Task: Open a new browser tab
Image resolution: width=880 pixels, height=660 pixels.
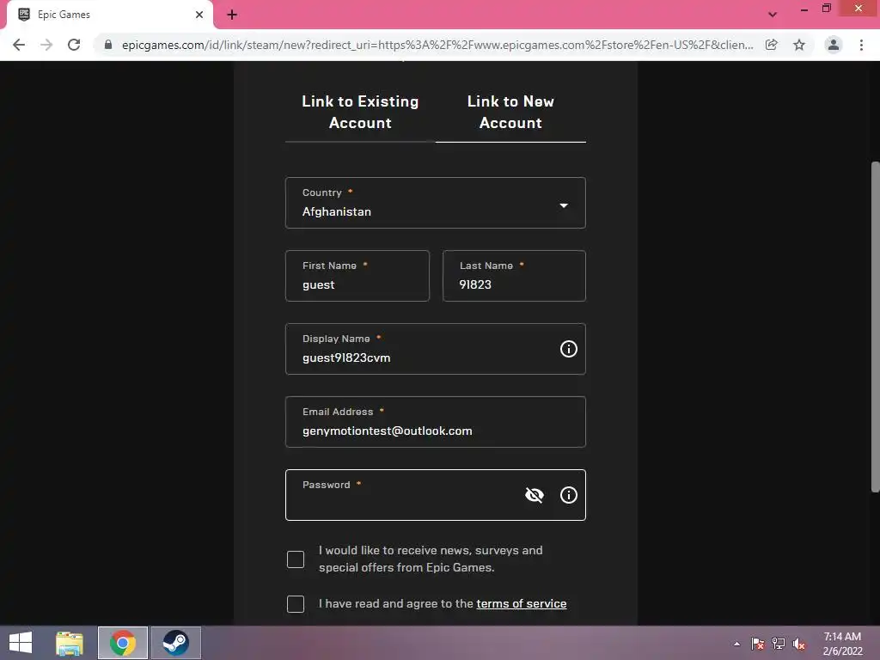Action: click(x=232, y=15)
